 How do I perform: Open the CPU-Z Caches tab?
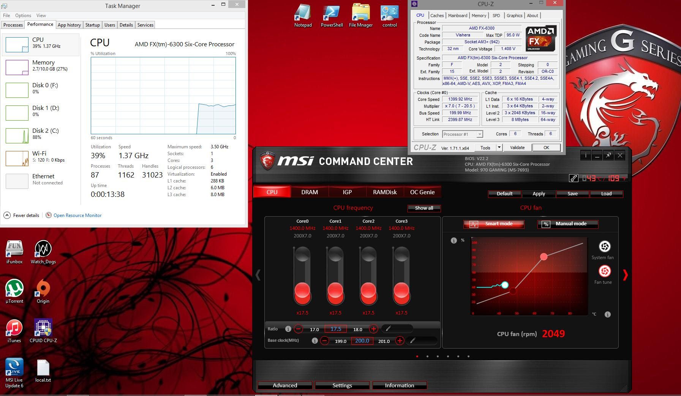pos(437,16)
